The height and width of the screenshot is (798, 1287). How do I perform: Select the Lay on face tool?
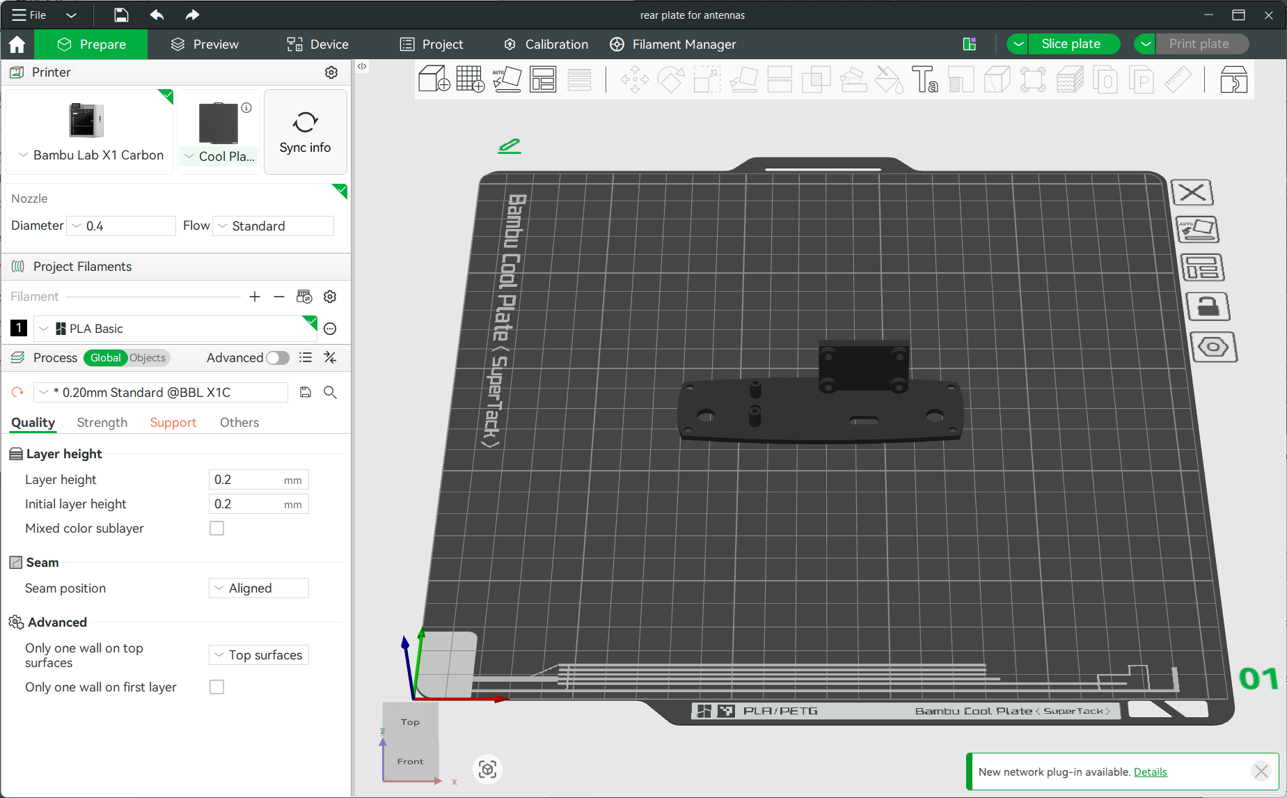[743, 79]
